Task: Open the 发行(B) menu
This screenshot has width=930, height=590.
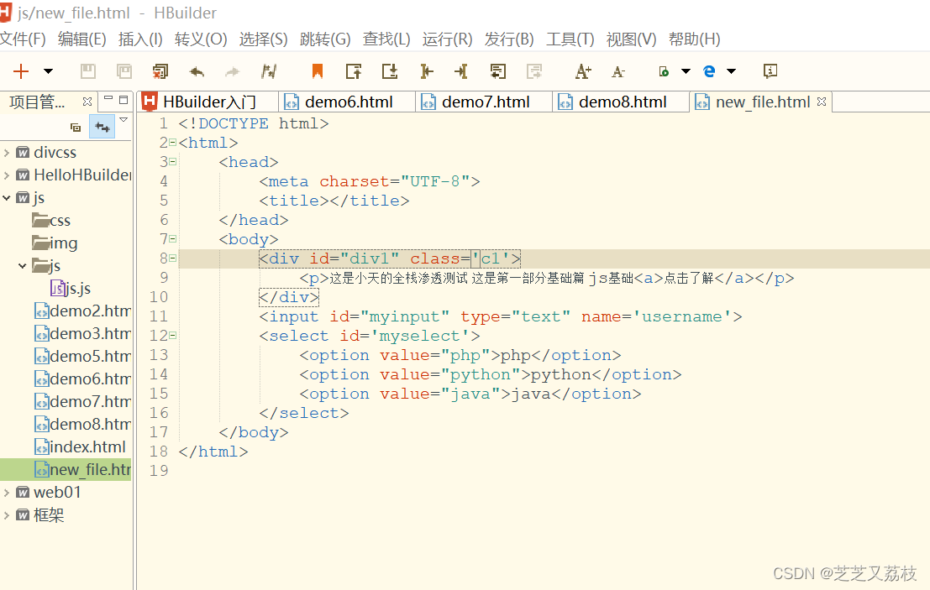Action: [509, 39]
